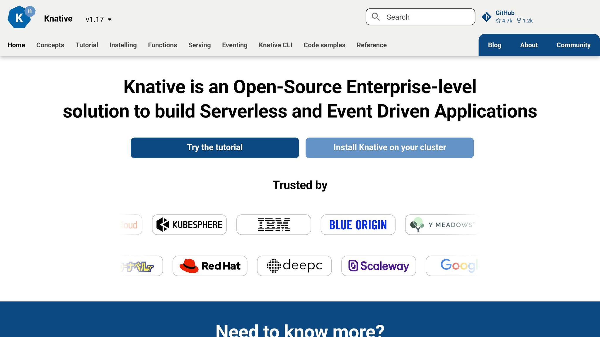This screenshot has height=337, width=600.
Task: Open the GitHub repository link
Action: click(x=507, y=17)
